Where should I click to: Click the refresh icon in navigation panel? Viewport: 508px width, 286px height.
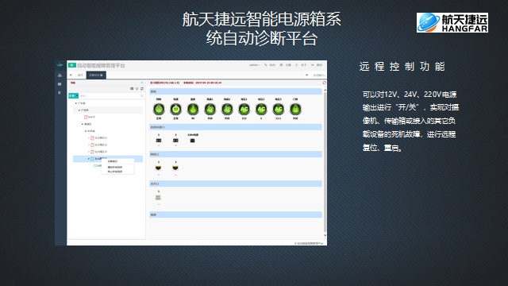pos(142,88)
